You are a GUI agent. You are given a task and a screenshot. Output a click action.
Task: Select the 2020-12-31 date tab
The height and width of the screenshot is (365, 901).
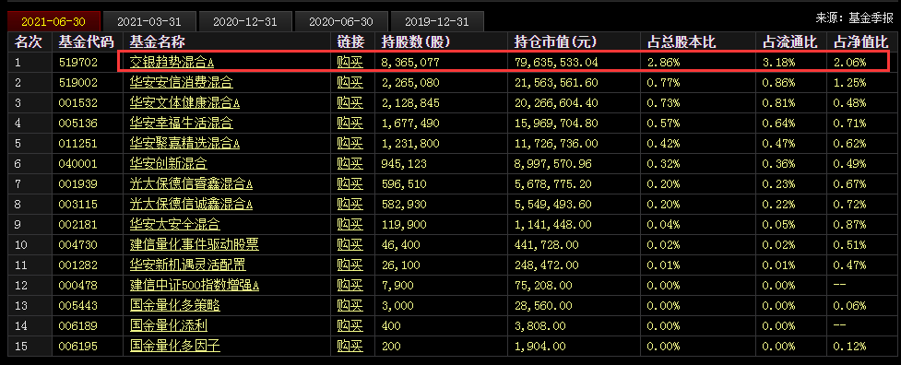[x=244, y=22]
